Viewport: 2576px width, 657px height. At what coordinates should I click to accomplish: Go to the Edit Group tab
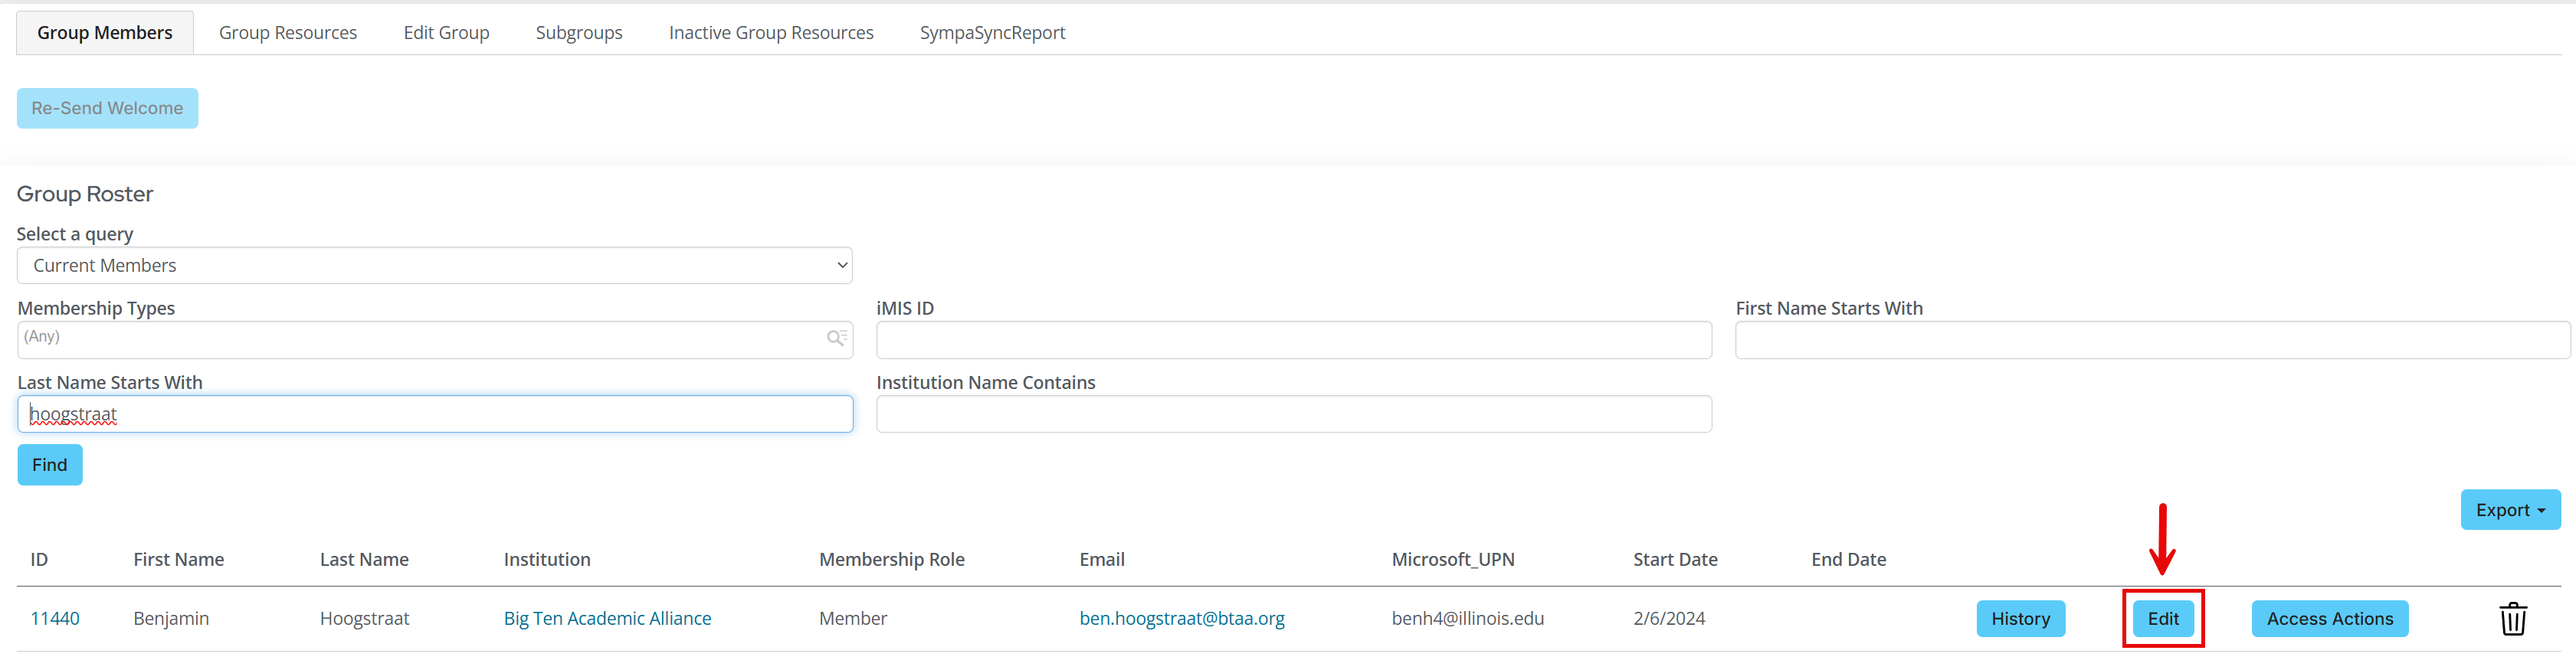pyautogui.click(x=446, y=33)
